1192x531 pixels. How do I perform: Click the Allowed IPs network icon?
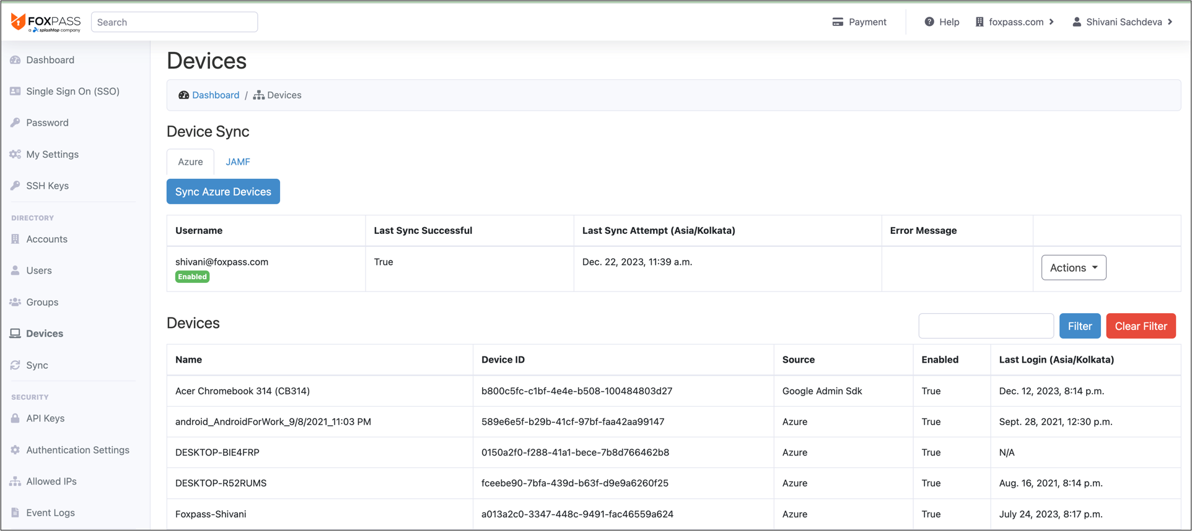pos(15,481)
